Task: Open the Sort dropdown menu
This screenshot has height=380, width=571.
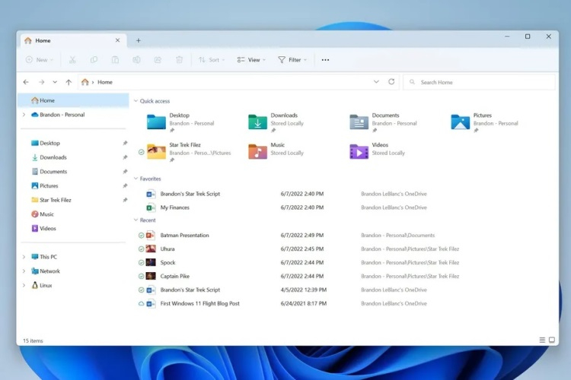Action: 212,59
